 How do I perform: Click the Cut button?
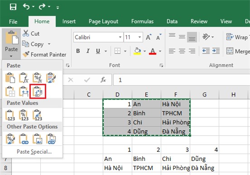pyautogui.click(x=31, y=34)
